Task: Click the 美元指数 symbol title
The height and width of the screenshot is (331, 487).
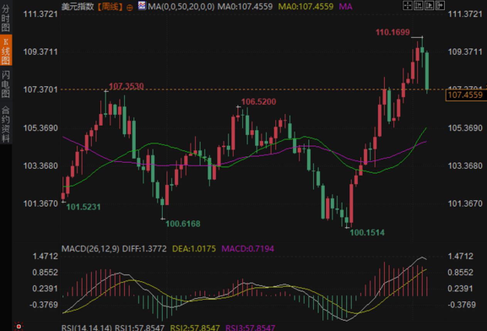Action: (x=78, y=7)
